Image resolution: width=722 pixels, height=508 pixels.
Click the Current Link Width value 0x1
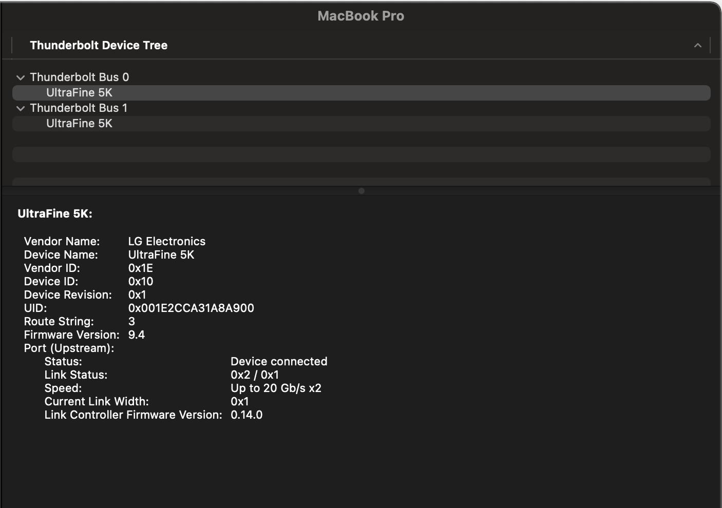click(240, 401)
